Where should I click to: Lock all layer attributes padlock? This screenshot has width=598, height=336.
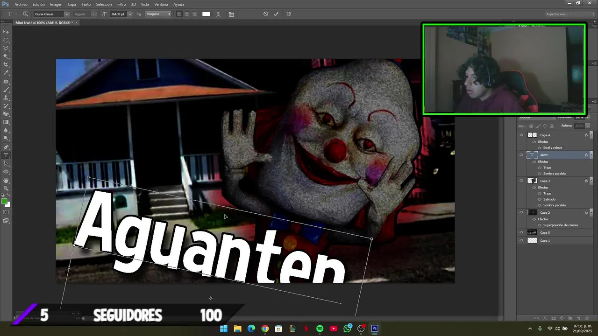[553, 126]
